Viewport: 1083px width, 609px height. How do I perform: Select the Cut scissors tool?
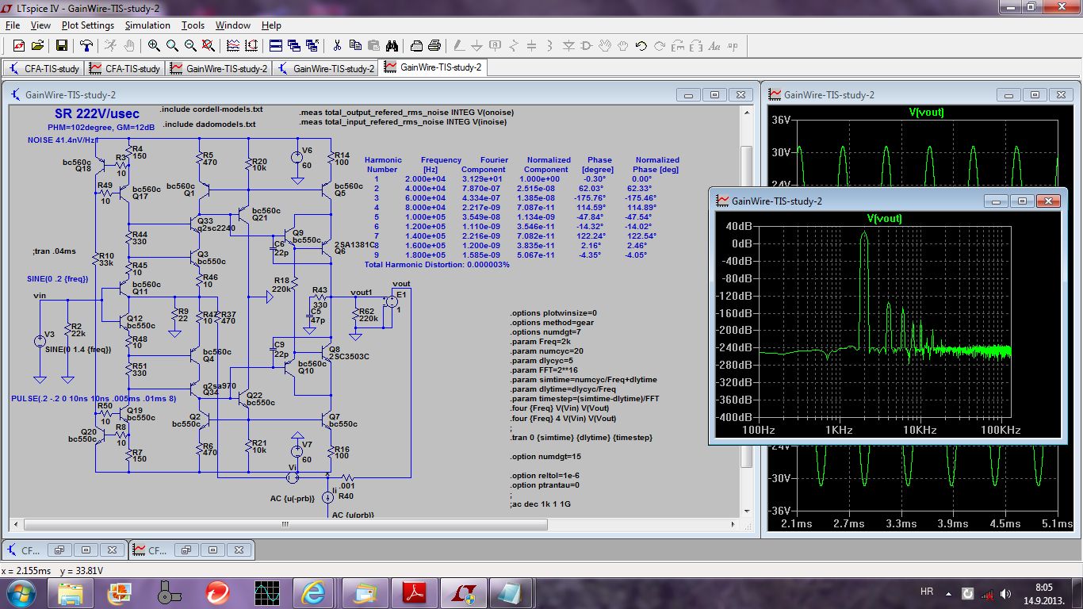pos(337,46)
